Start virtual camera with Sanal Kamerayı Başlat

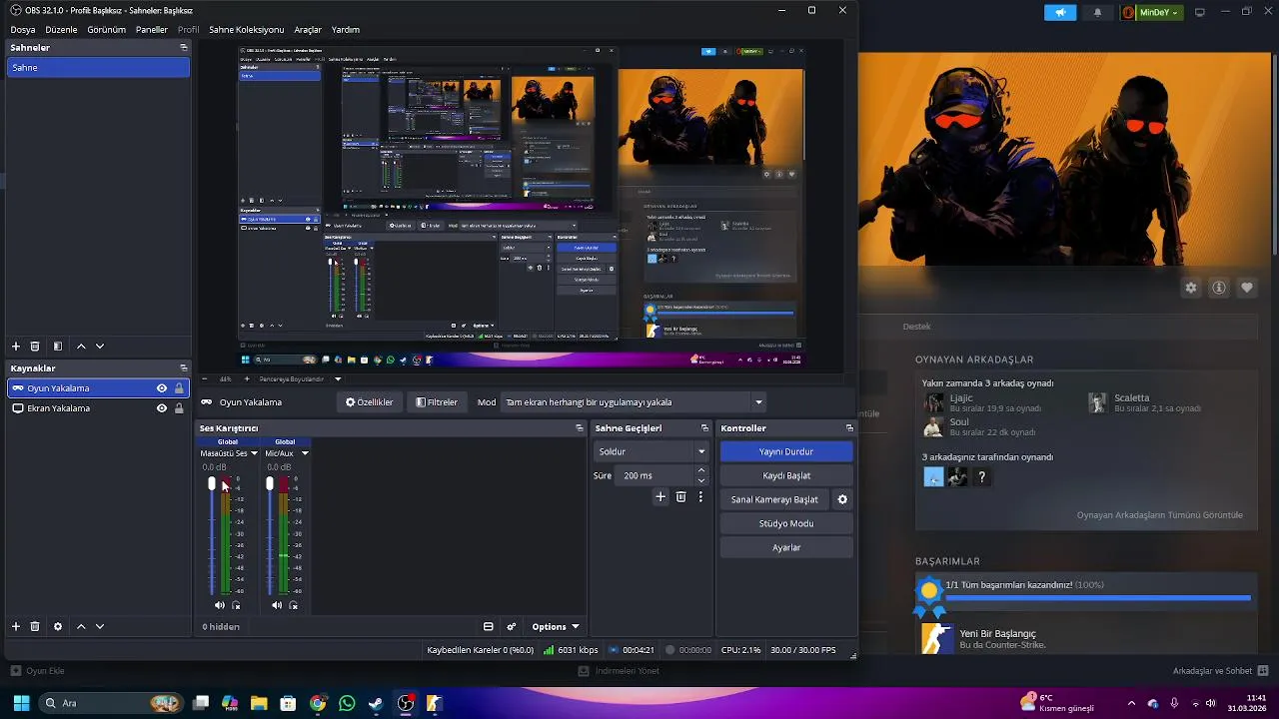click(x=774, y=499)
